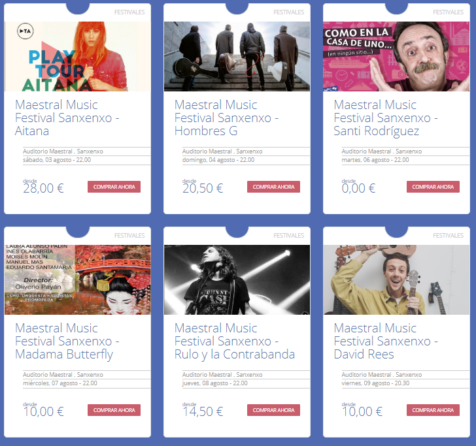Open the Festival Sanxenxo - David Rees title
476x446 pixels.
coord(386,341)
